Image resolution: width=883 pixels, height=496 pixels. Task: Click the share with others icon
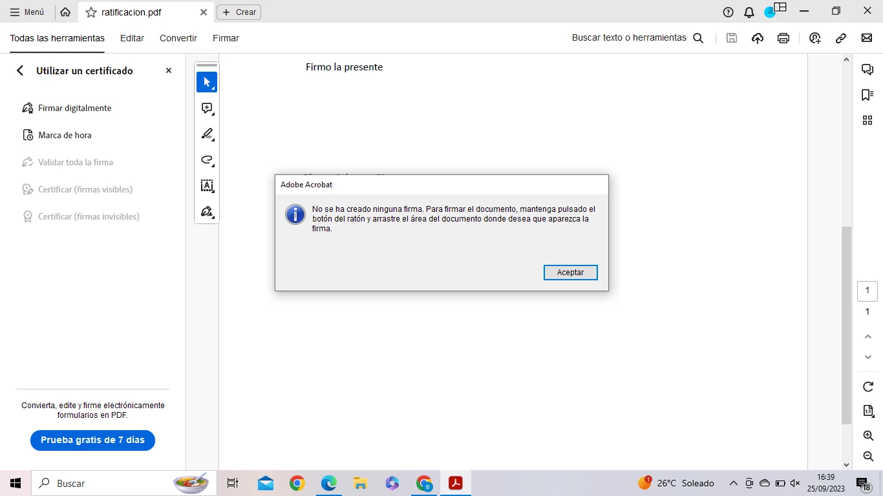pyautogui.click(x=815, y=38)
